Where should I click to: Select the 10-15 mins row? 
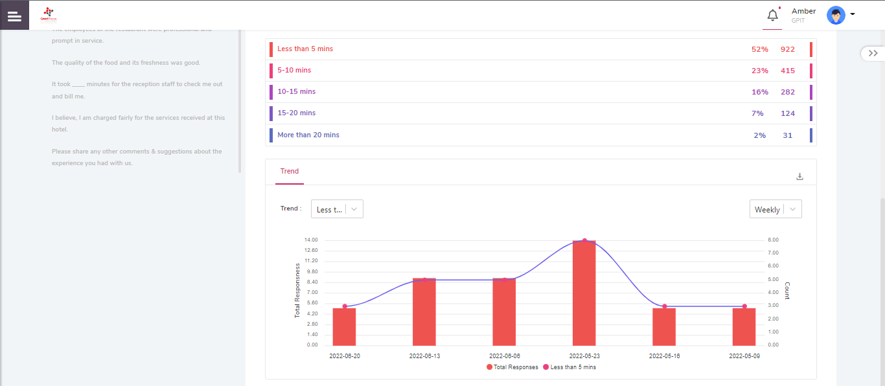click(x=540, y=92)
